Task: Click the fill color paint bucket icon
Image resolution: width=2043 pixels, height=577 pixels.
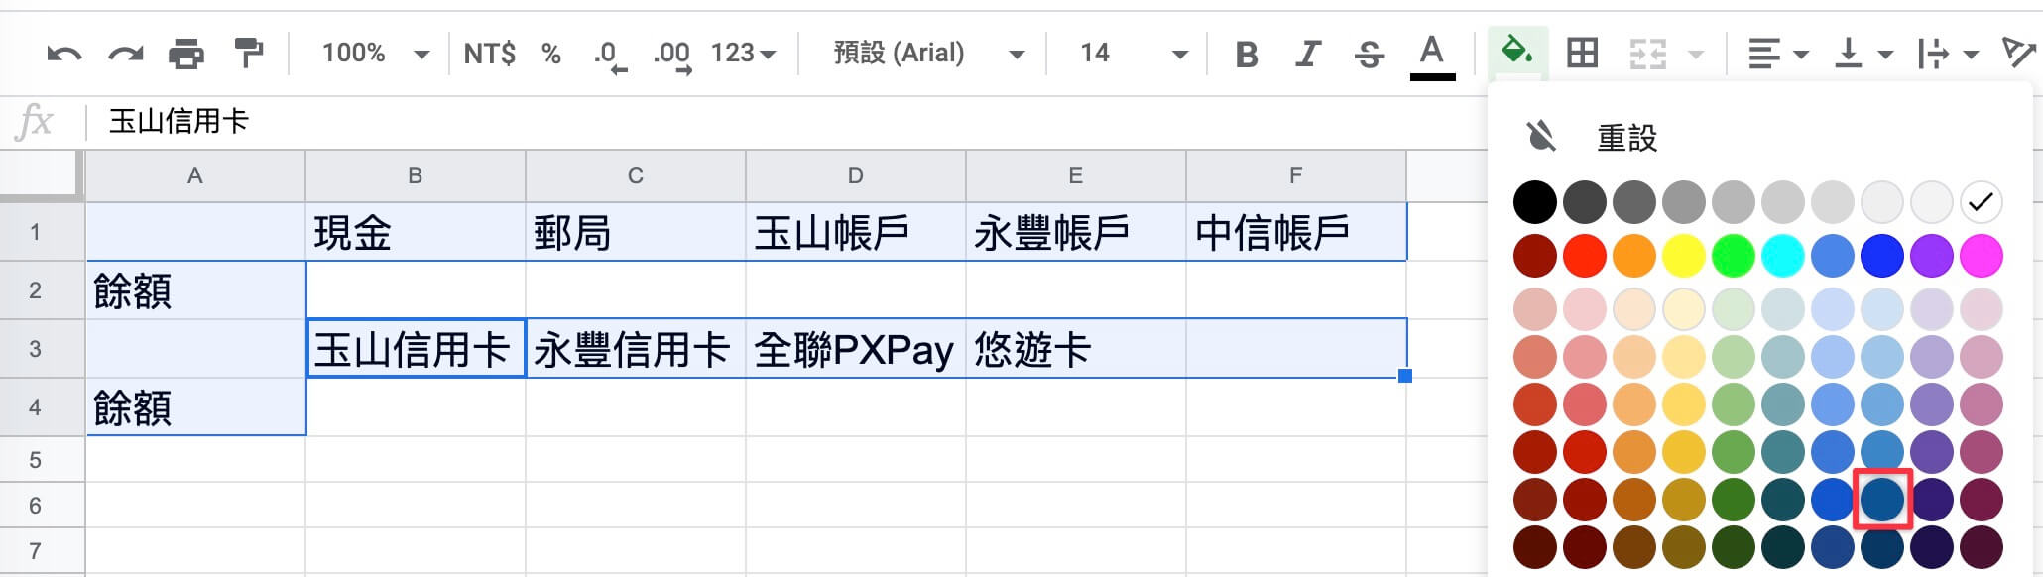Action: point(1516,50)
